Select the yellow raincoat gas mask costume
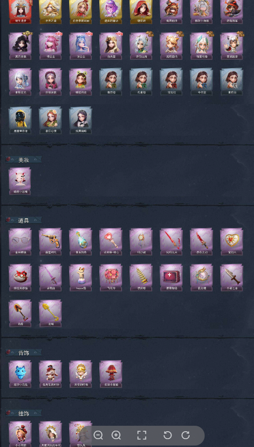Viewport: 254px width, 447px height. 20,121
